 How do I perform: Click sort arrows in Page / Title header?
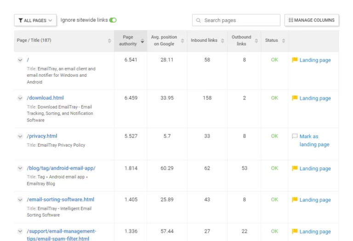(109, 40)
